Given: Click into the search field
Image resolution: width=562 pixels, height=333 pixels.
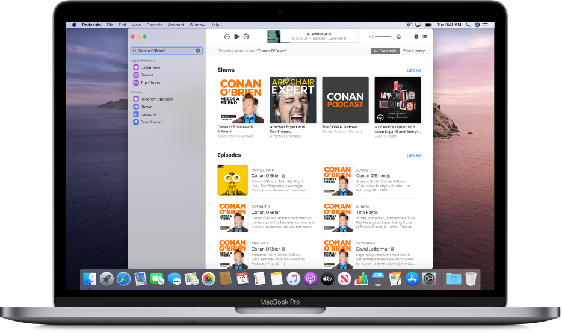Looking at the screenshot, I should pos(167,51).
